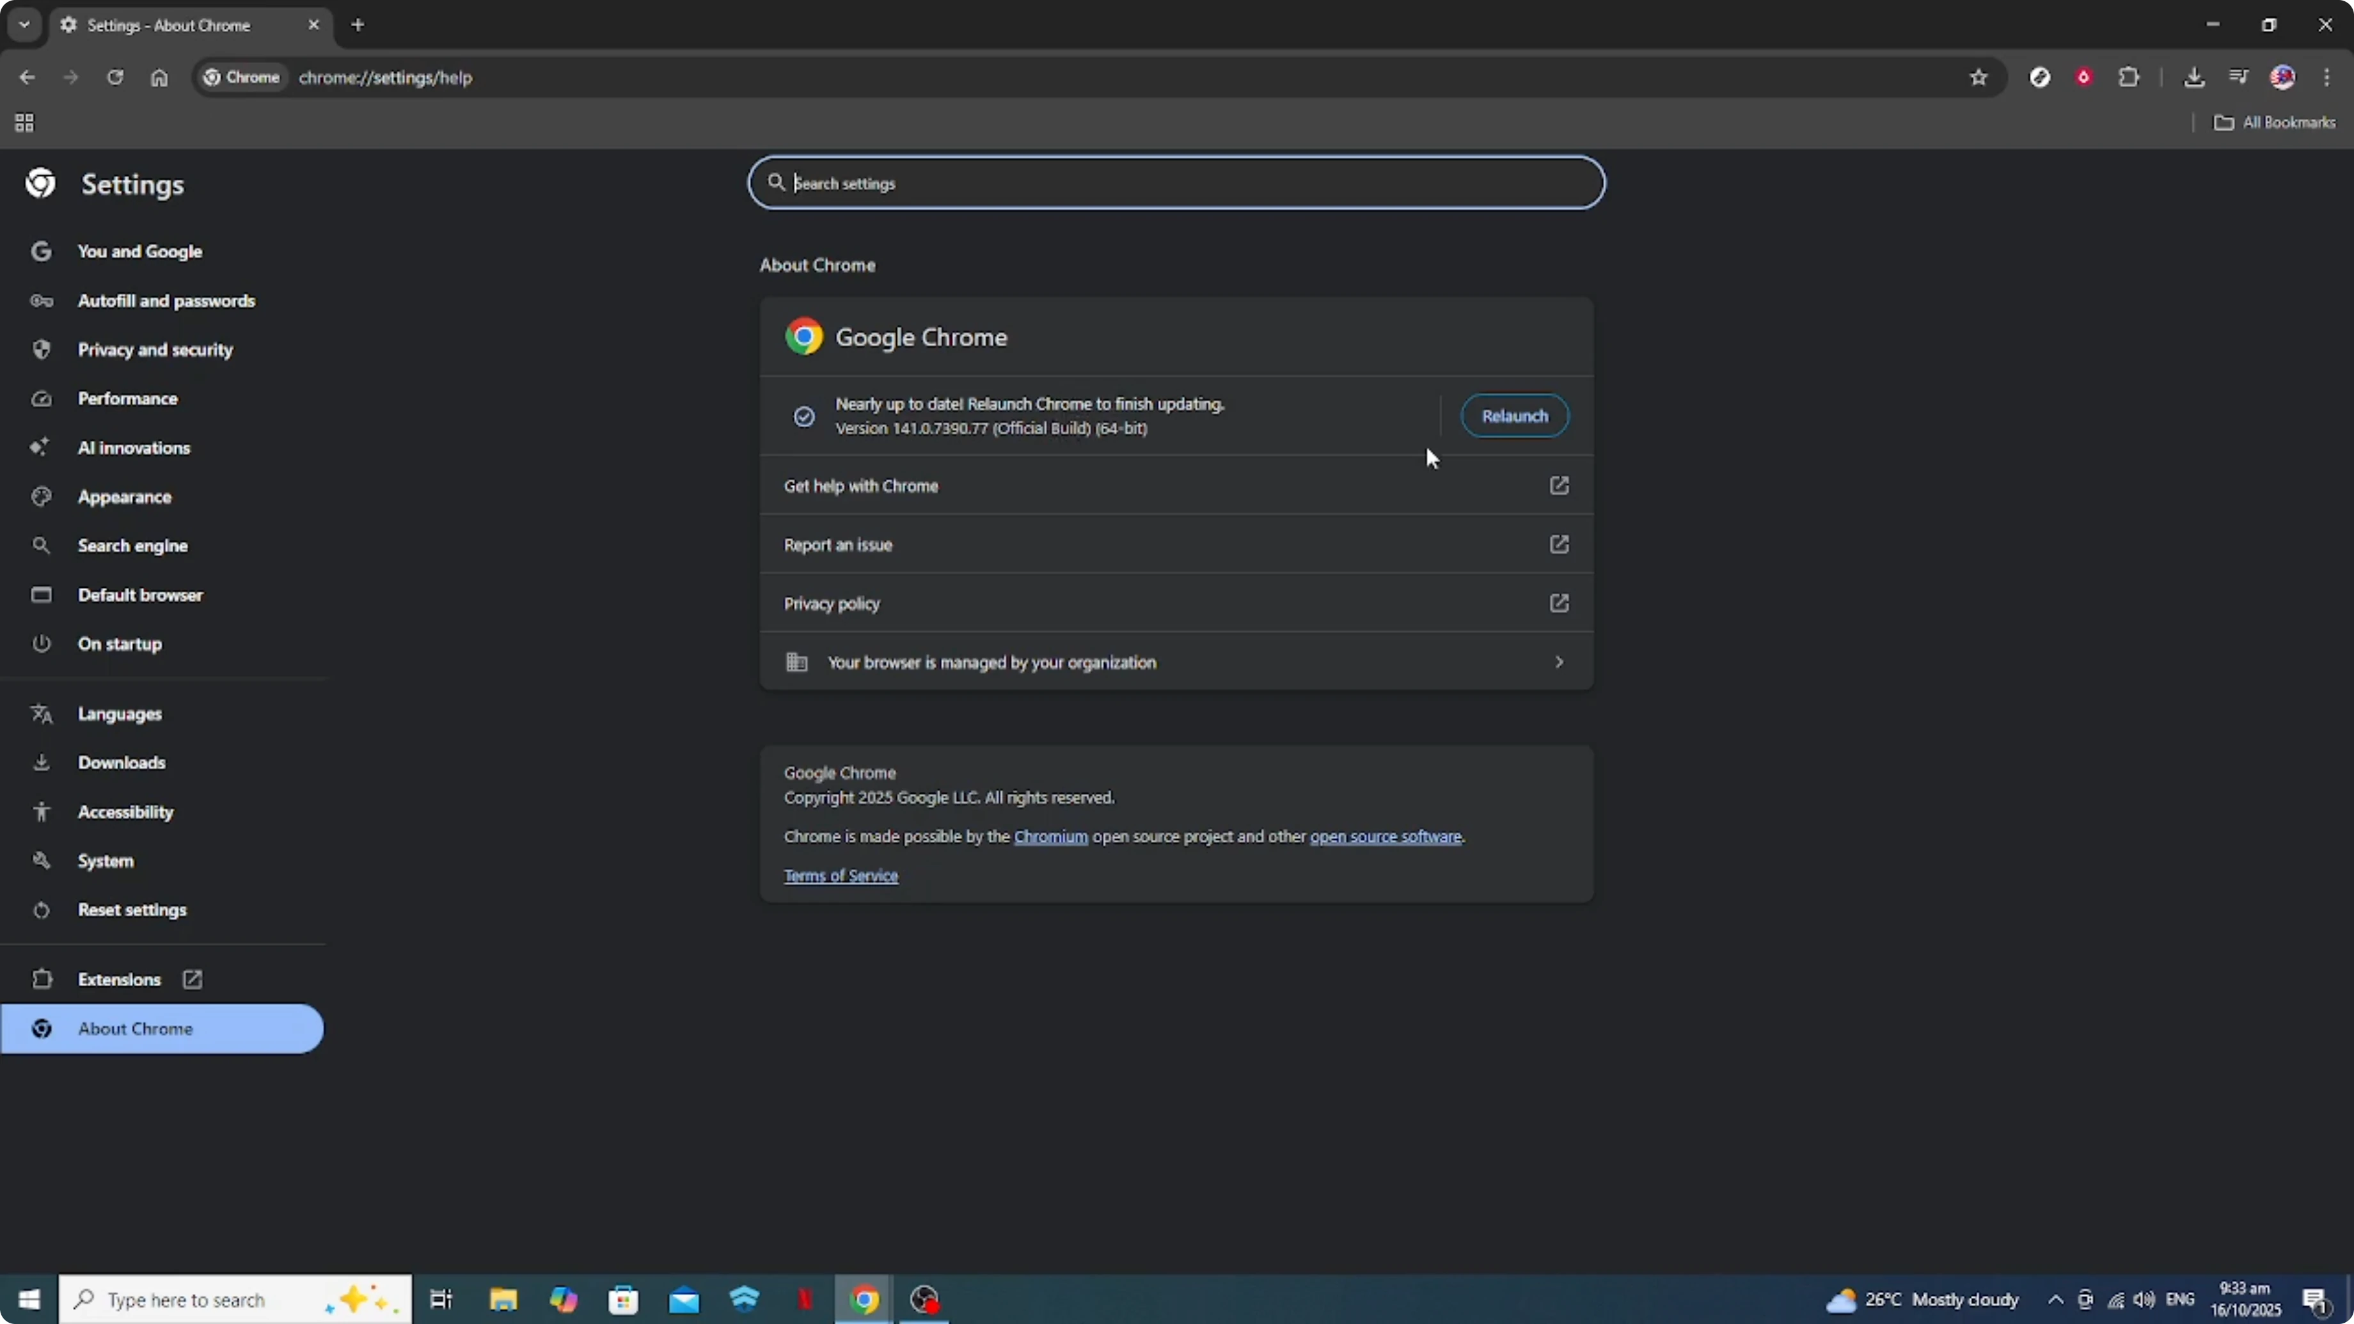
Task: Open the tab search dropdown arrow
Action: (24, 25)
